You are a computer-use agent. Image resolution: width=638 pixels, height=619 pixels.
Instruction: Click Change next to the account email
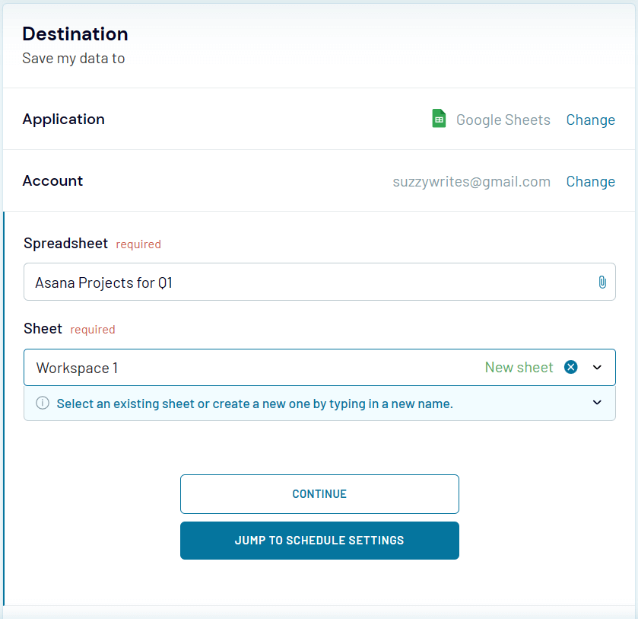590,181
